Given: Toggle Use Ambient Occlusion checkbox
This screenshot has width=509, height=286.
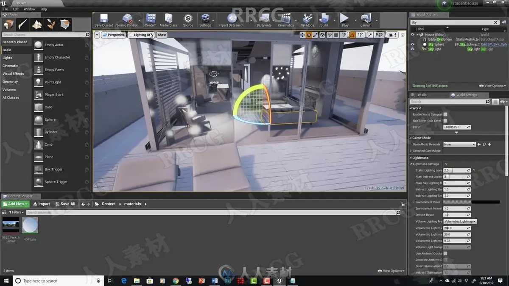Looking at the screenshot, I should pyautogui.click(x=445, y=253).
